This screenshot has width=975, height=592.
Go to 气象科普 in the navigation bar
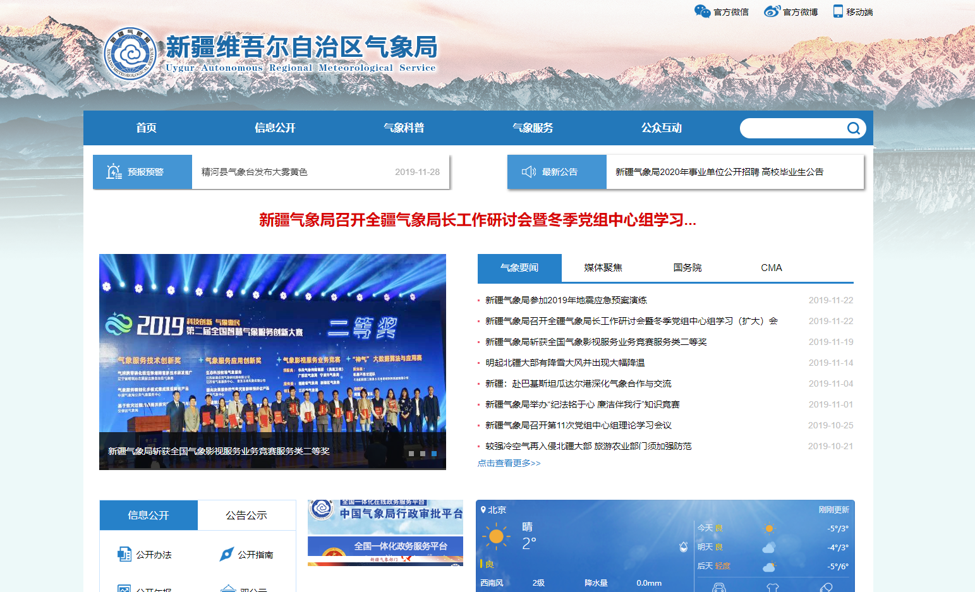tap(404, 128)
